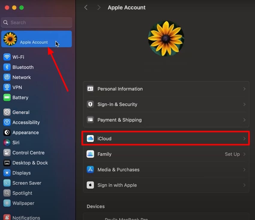Open Payment & Shipping label
Screen dimensions: 255x220
(x=119, y=120)
